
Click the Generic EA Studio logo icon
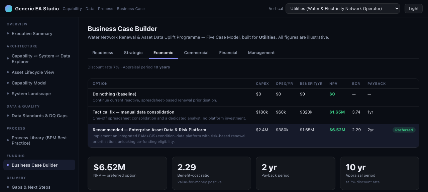9,9
